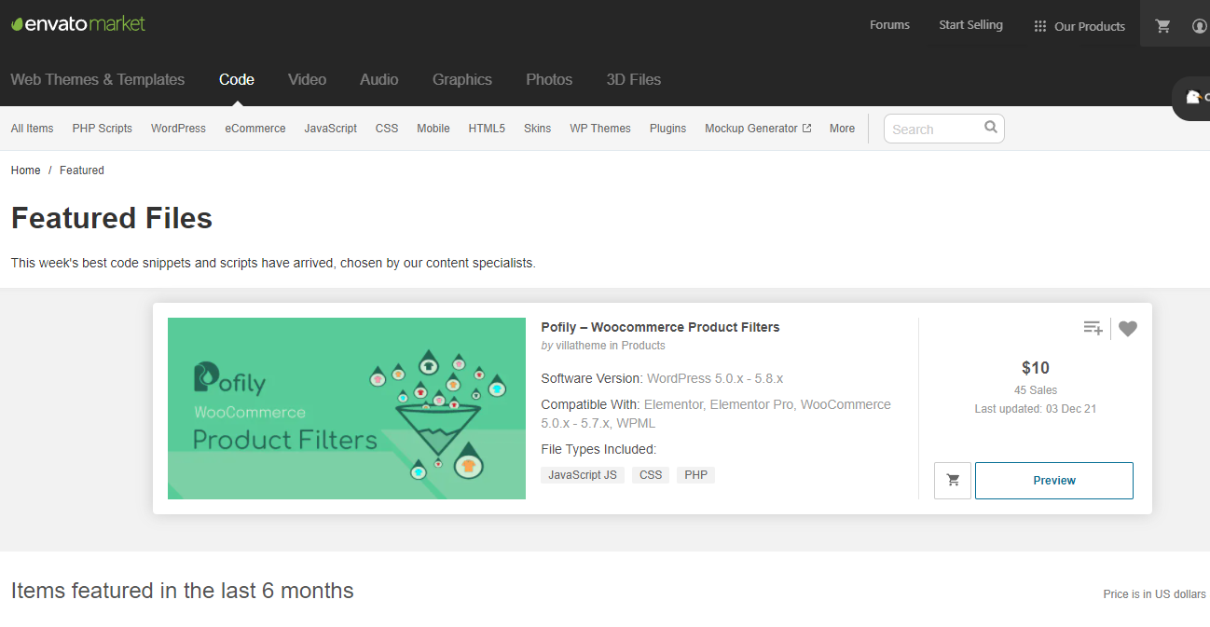Click the 45 Sales text
The height and width of the screenshot is (627, 1210).
pyautogui.click(x=1036, y=390)
